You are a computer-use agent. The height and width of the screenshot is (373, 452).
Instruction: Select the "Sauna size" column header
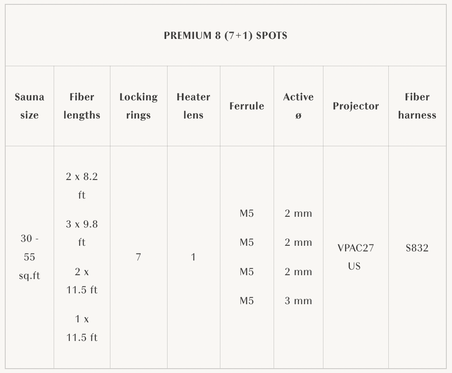pyautogui.click(x=29, y=106)
